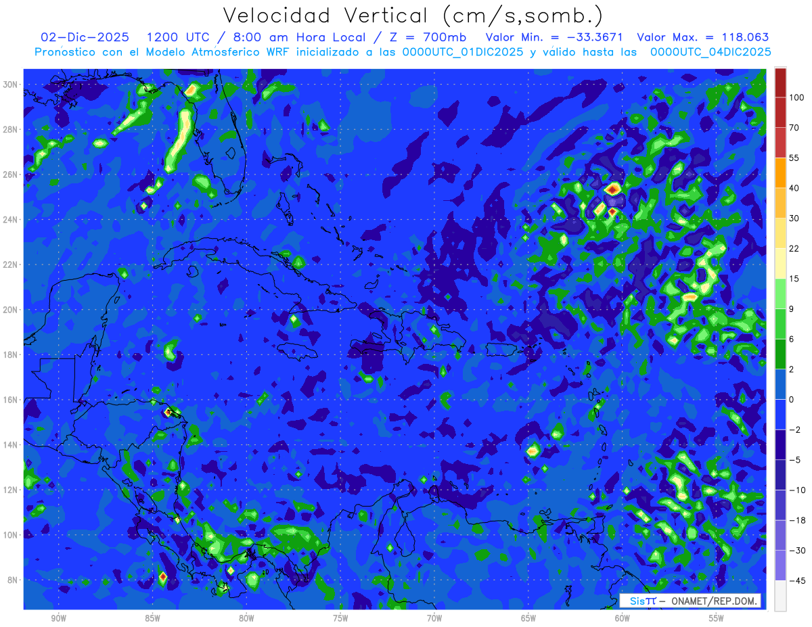Image resolution: width=812 pixels, height=627 pixels.
Task: Click the 'Velocidad Vertical (cm/s,somb.)' title
Action: tap(413, 16)
